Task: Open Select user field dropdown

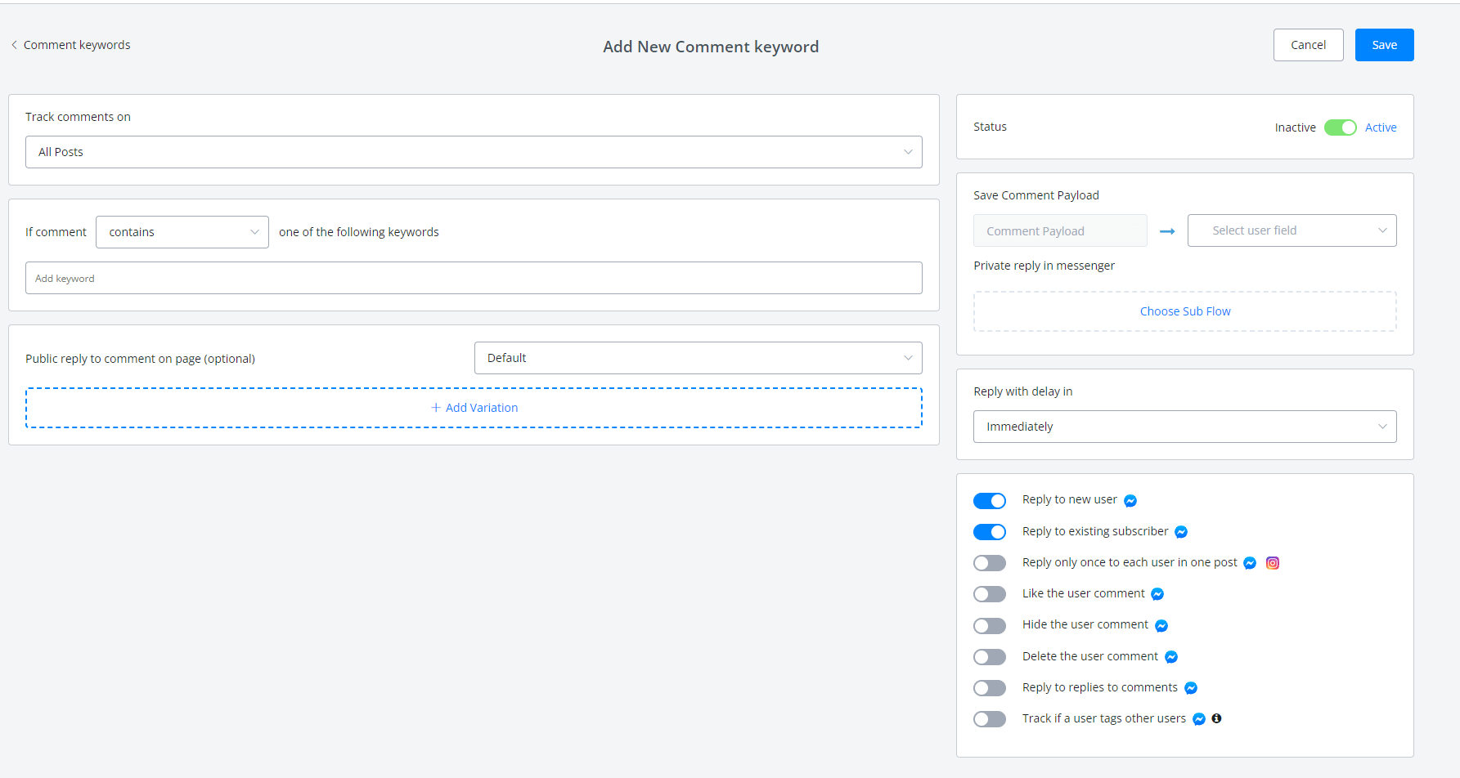Action: (1292, 230)
